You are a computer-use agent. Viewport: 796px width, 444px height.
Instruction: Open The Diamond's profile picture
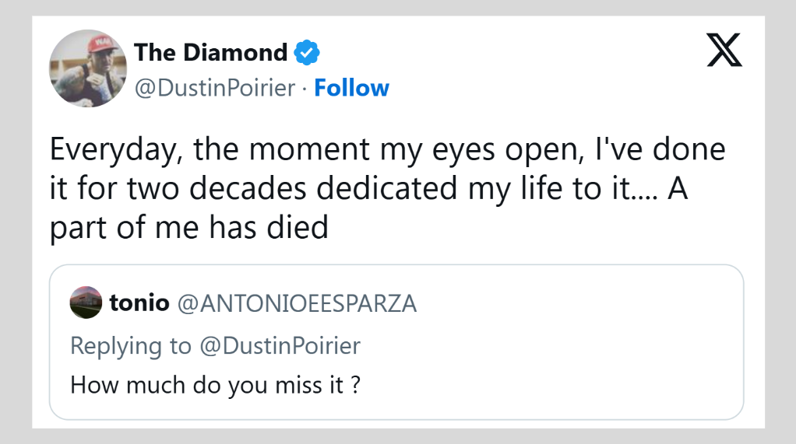tap(88, 68)
